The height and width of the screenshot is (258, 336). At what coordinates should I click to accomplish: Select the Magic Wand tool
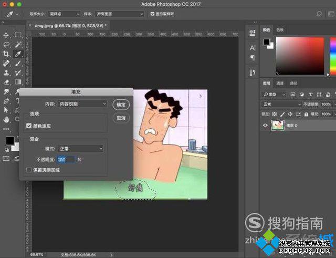18,44
